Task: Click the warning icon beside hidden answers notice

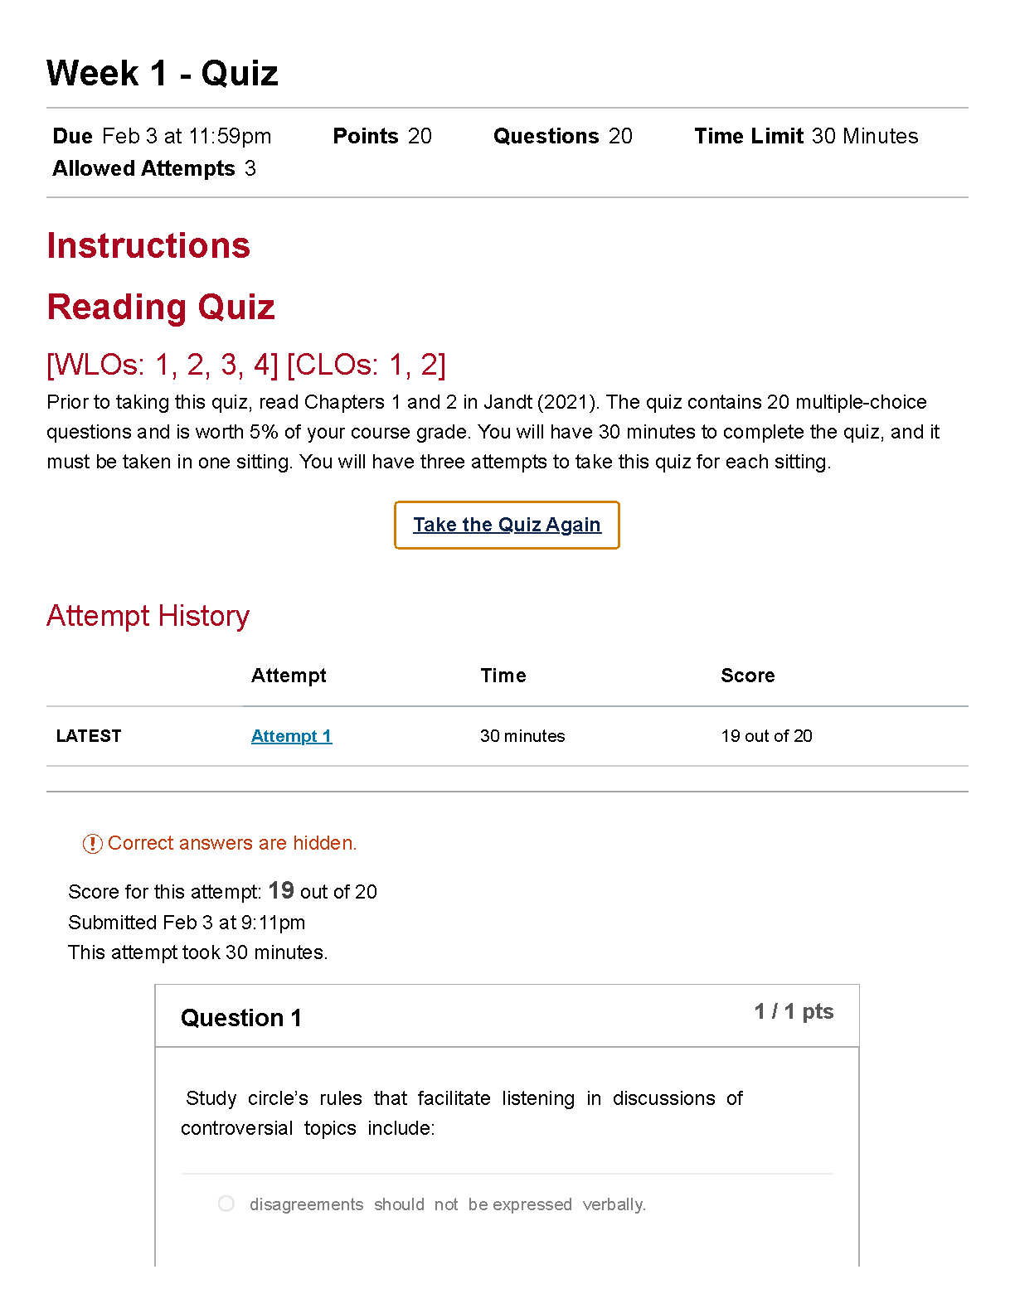Action: pos(92,844)
